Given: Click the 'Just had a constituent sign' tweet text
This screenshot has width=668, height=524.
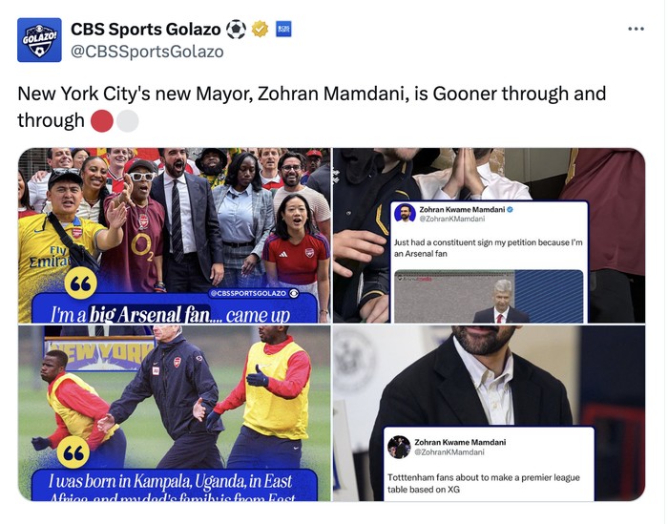Looking at the screenshot, I should tap(487, 248).
